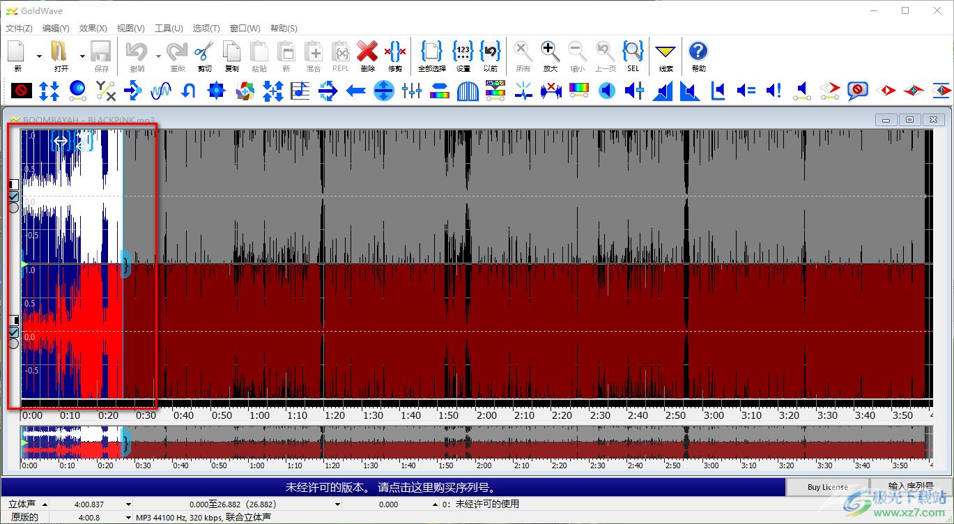Open the dropdown arrow next to 新

click(x=39, y=56)
